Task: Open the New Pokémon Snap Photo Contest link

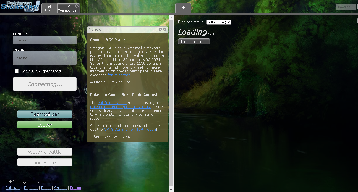Action: [121, 107]
